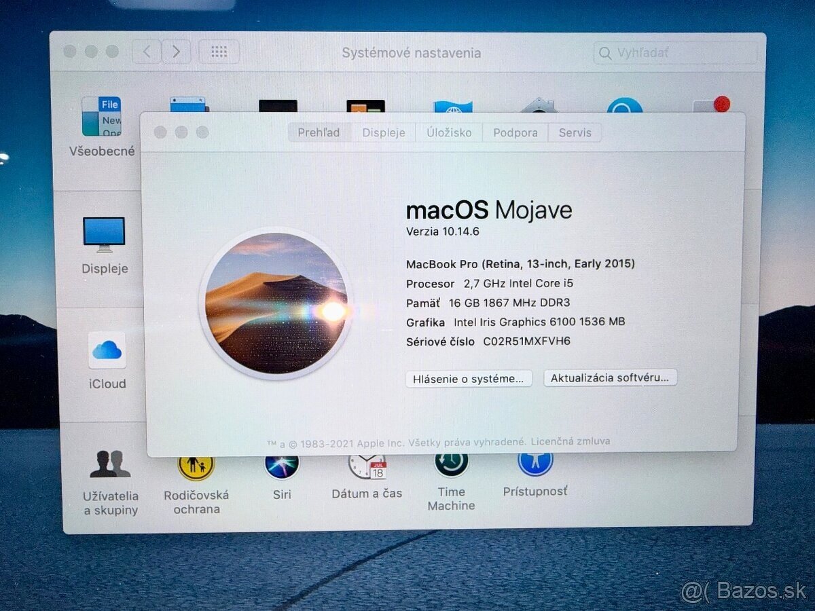The height and width of the screenshot is (611, 815).
Task: Open the Podpora tab
Action: click(515, 132)
